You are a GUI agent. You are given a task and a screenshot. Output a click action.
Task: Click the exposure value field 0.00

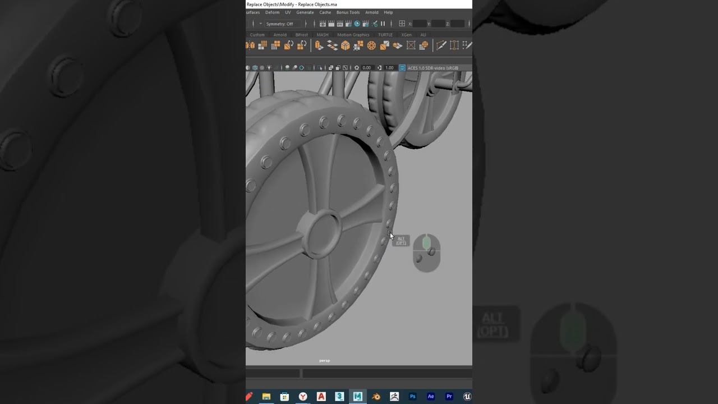tap(368, 68)
